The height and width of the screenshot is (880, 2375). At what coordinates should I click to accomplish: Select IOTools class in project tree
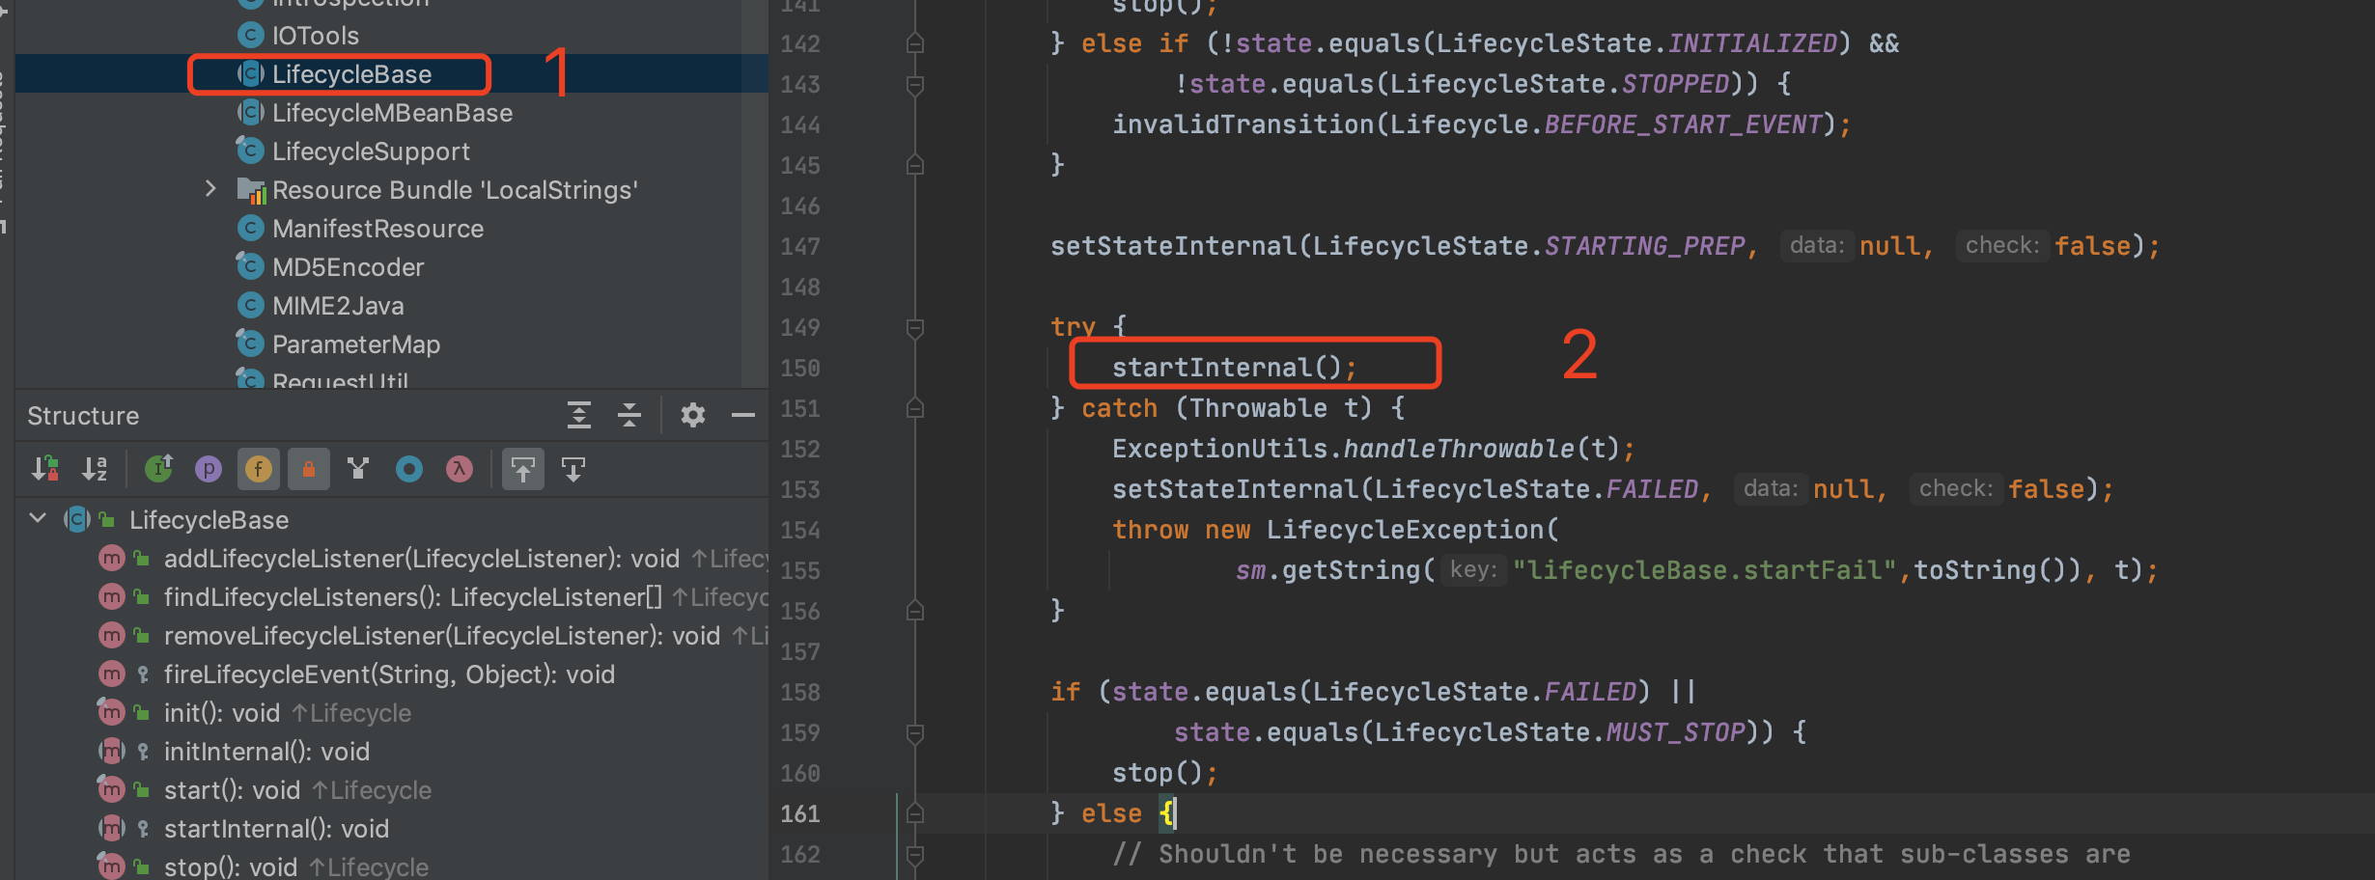tap(315, 36)
